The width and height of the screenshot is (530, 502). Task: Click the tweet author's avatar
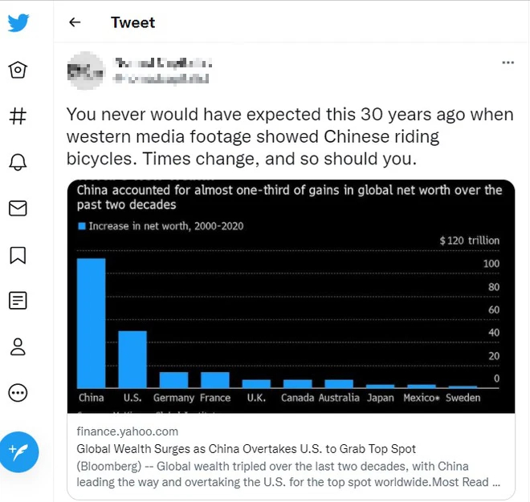click(x=85, y=71)
